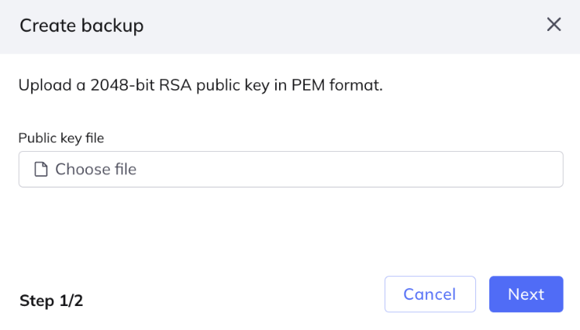Click the blank area below the file field
Image resolution: width=580 pixels, height=330 pixels.
[291, 229]
